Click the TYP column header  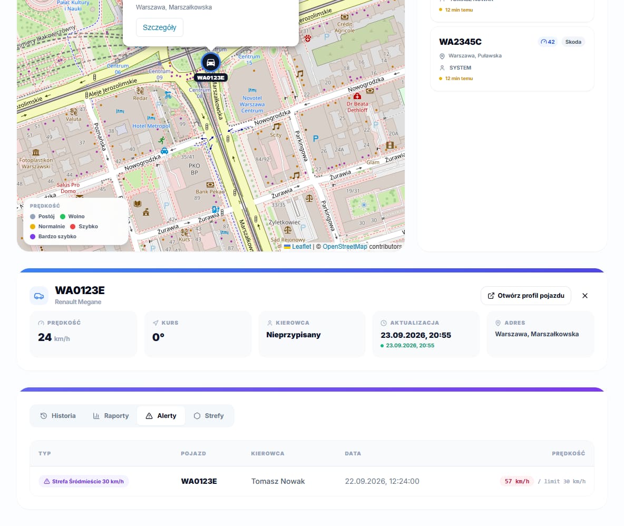point(45,454)
